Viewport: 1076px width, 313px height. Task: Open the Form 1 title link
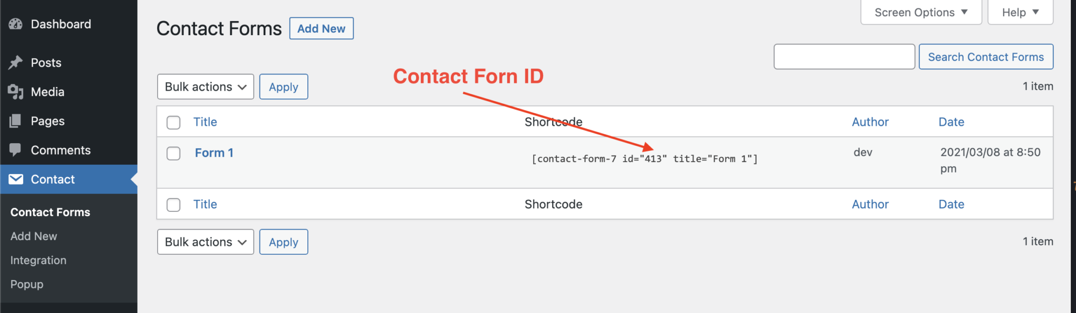[214, 153]
